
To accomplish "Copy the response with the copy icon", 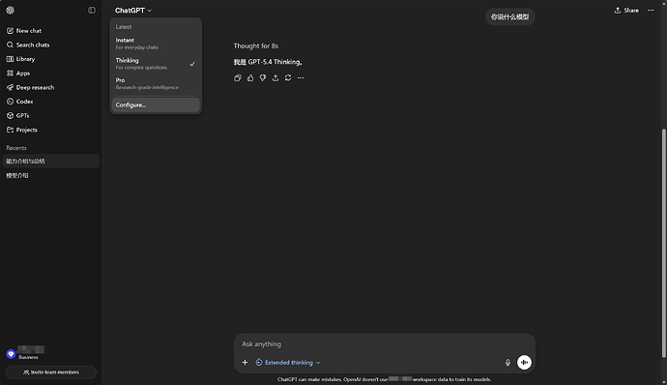I will point(238,78).
